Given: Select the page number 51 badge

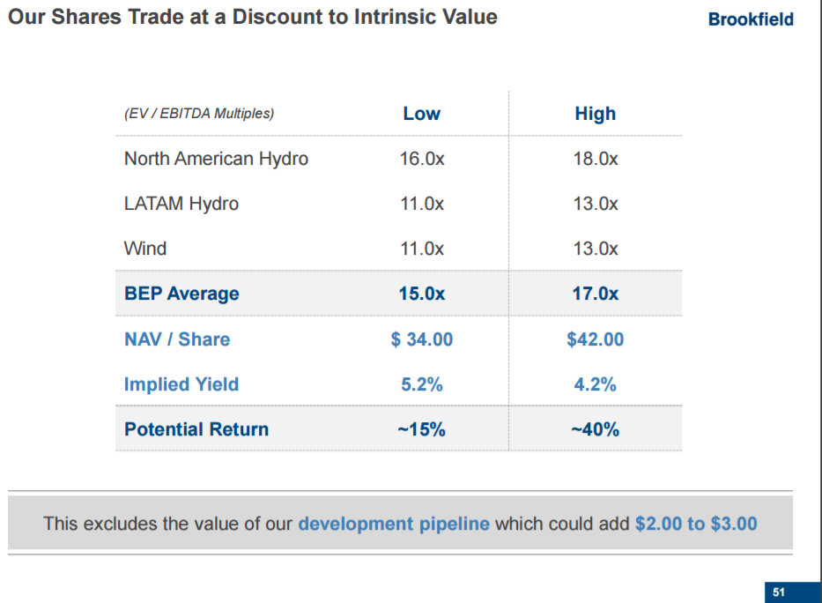Looking at the screenshot, I should click(x=779, y=592).
